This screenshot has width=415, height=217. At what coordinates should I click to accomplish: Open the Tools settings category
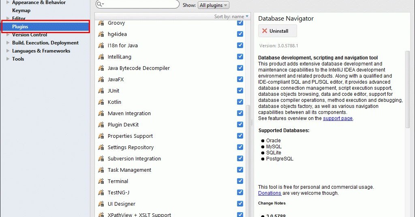18,59
